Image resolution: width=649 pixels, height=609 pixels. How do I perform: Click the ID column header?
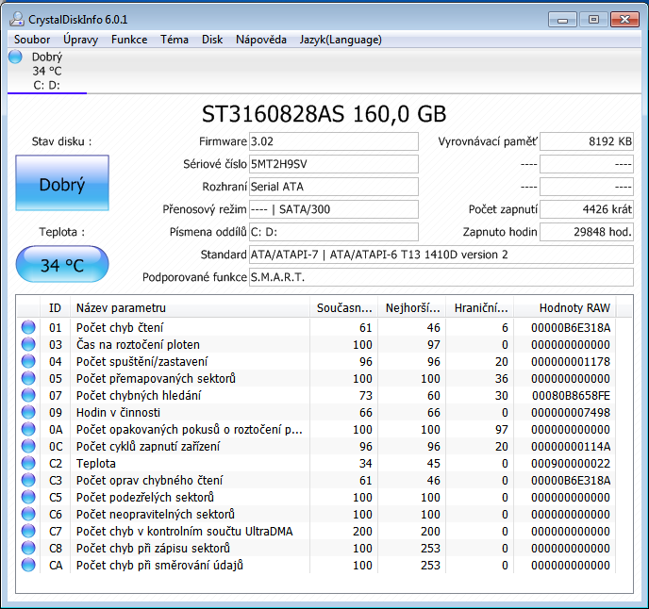pos(55,308)
